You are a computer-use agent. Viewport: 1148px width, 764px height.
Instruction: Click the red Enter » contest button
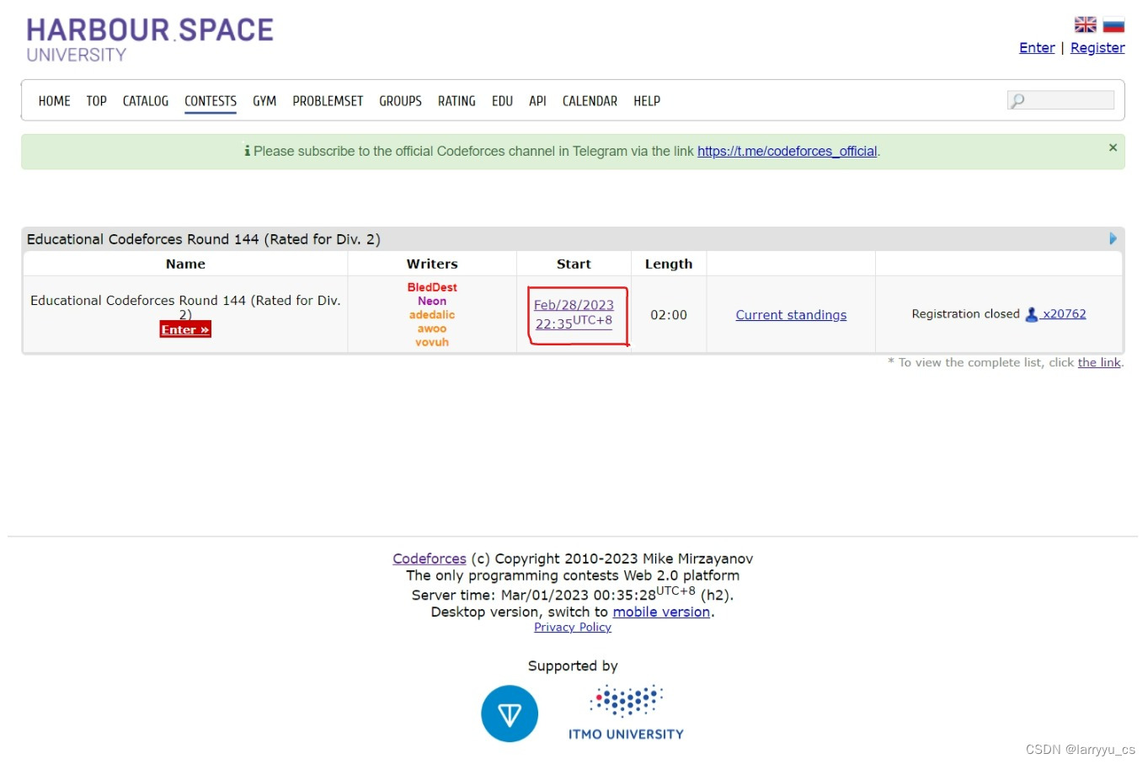pos(185,329)
